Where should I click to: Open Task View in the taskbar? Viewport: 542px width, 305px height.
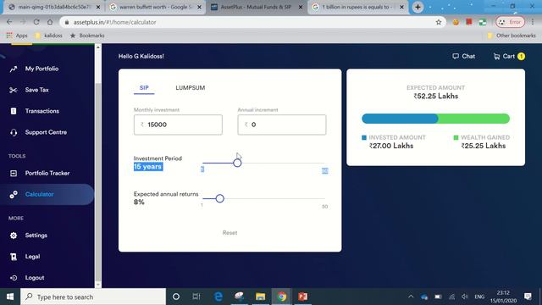point(196,297)
